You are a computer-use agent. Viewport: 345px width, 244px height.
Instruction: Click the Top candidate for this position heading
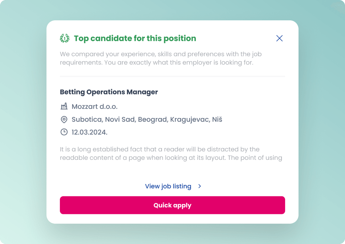point(135,38)
